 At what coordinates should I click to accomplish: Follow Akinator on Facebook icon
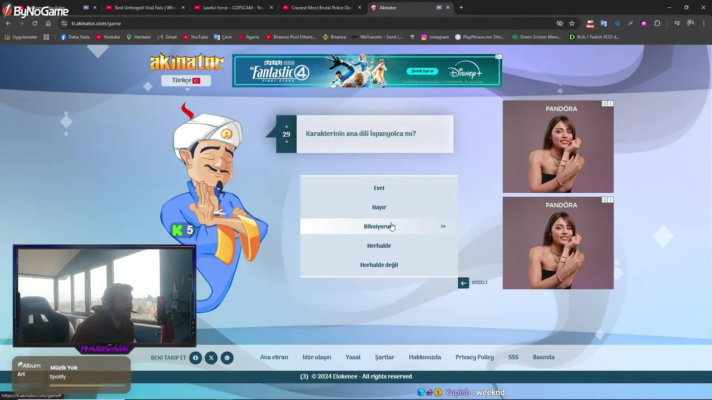pos(195,358)
